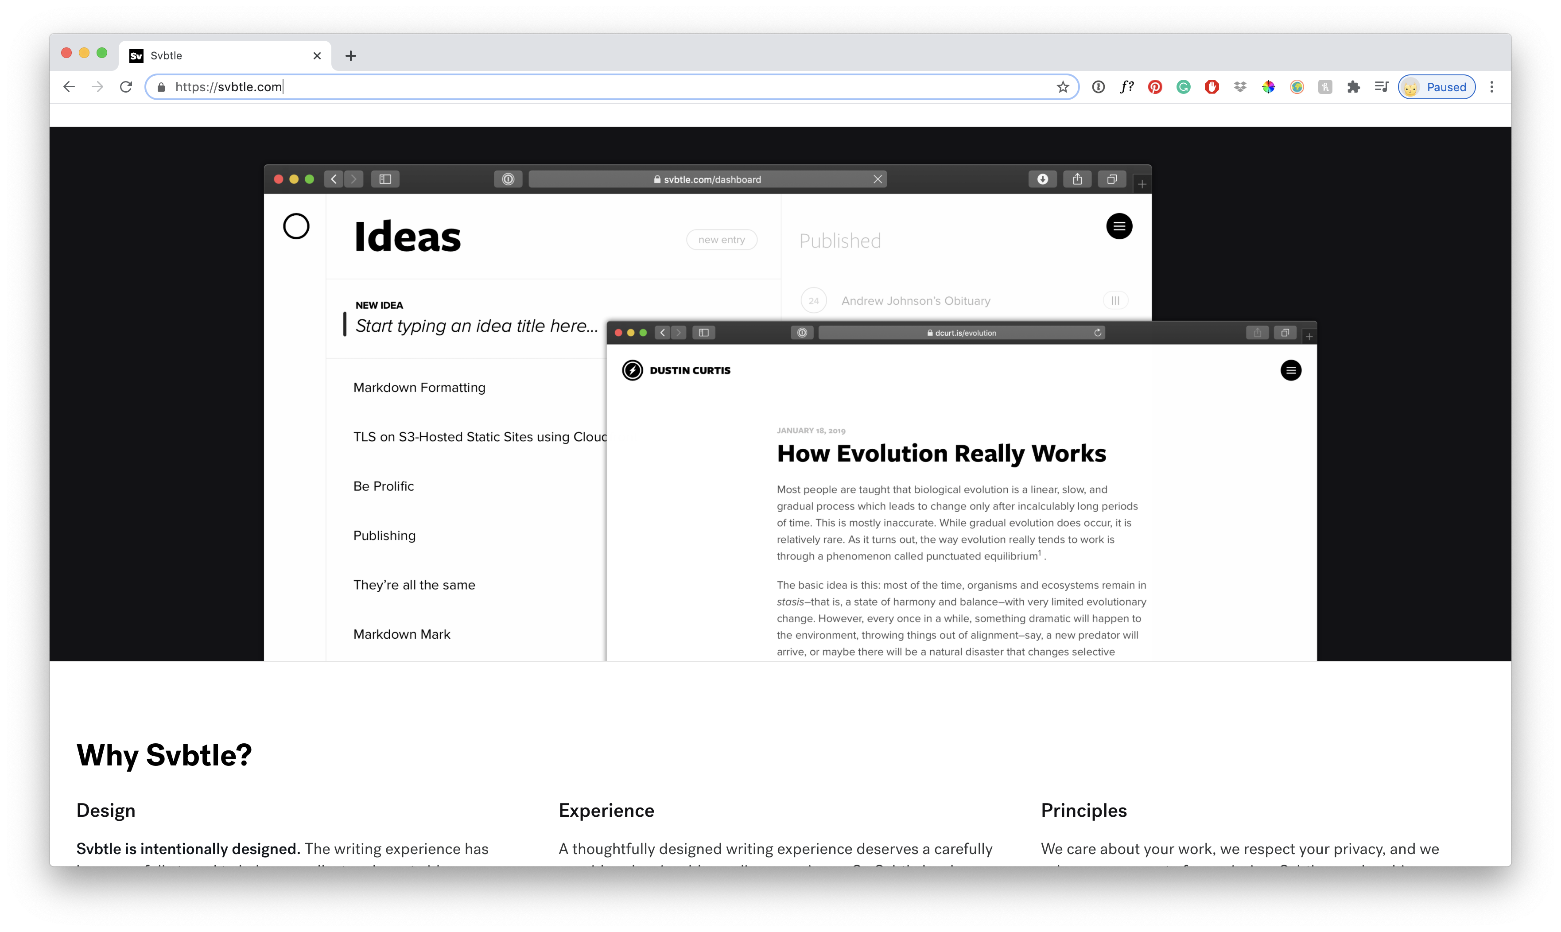1561x932 pixels.
Task: Select the Be Prolific idea
Action: tap(383, 486)
